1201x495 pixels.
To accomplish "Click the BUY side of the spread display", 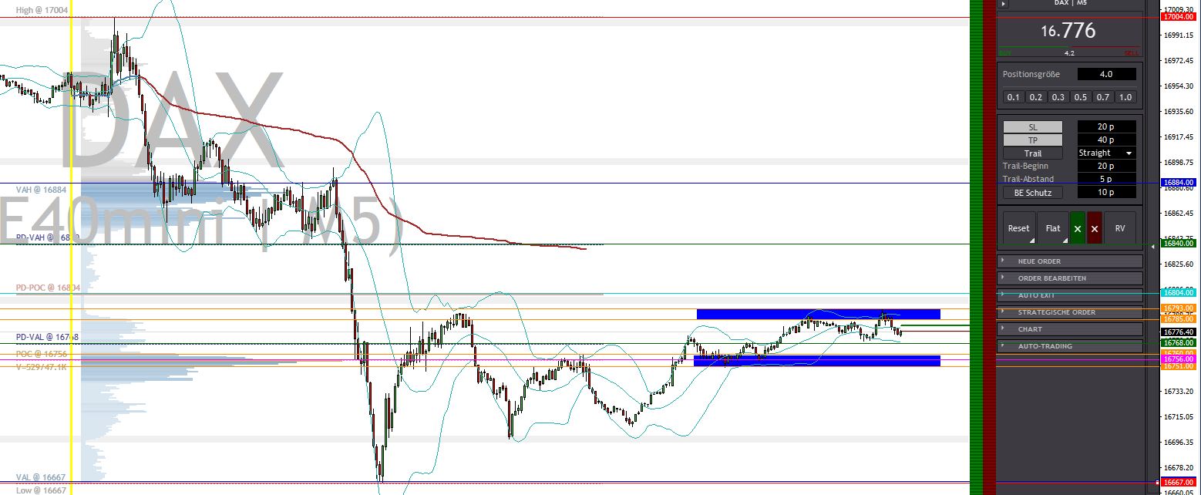I will [1007, 52].
